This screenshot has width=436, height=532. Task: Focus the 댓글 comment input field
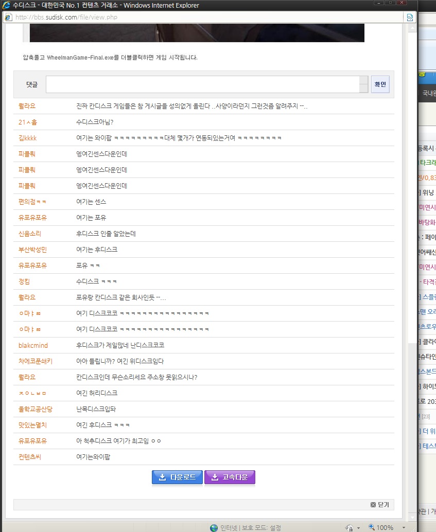203,84
